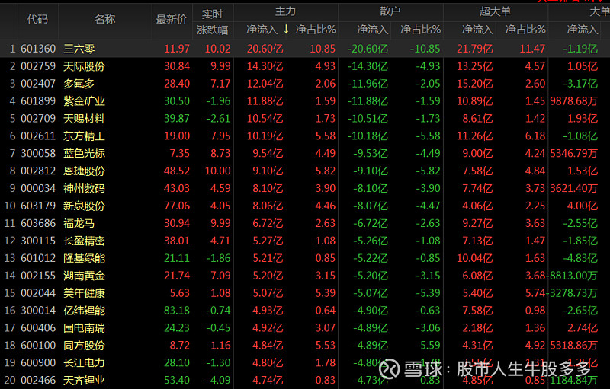Sort by 散户 净流入 header

[x=372, y=30]
